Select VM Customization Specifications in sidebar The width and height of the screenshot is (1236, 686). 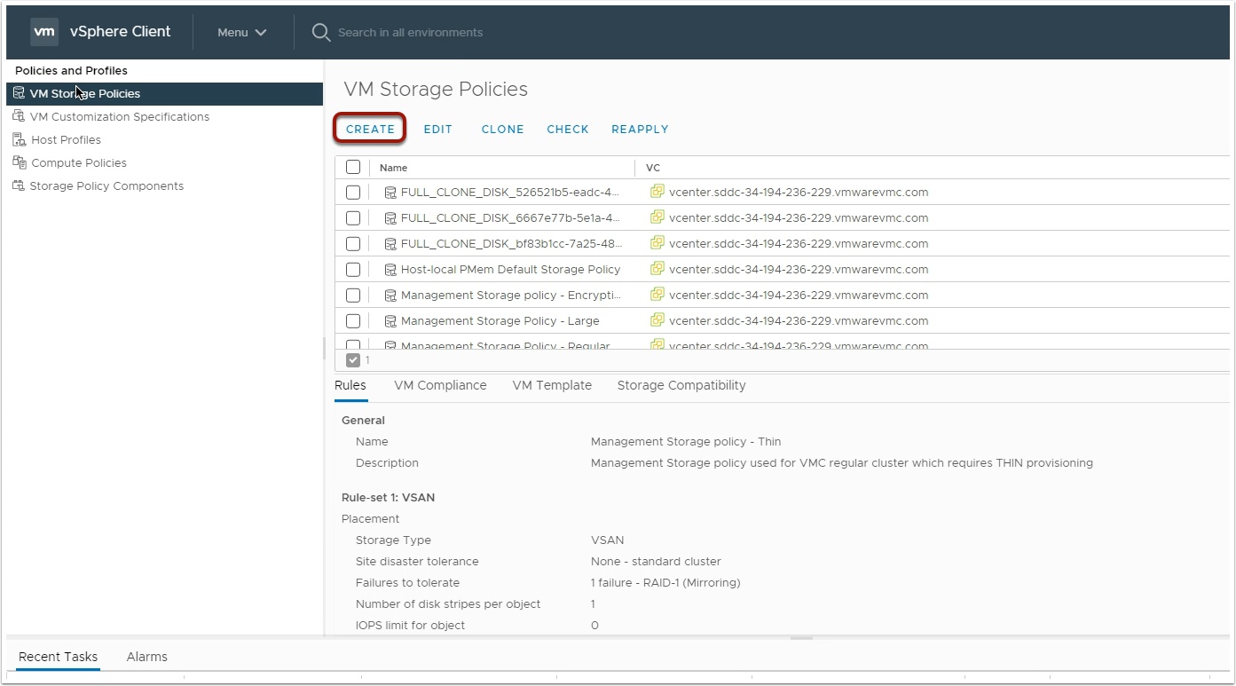point(120,116)
